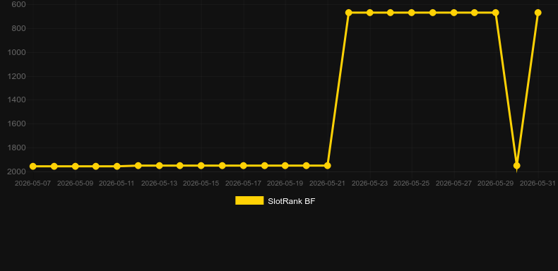
Task: Select the data point at 2026-05-23
Action: point(369,13)
